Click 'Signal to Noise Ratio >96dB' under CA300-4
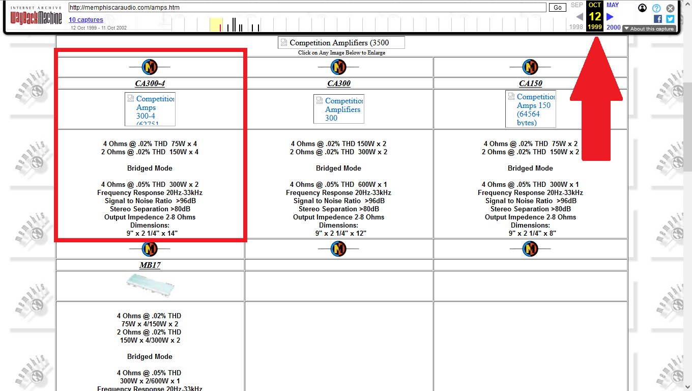Viewport: 692px width, 391px height. 150,201
